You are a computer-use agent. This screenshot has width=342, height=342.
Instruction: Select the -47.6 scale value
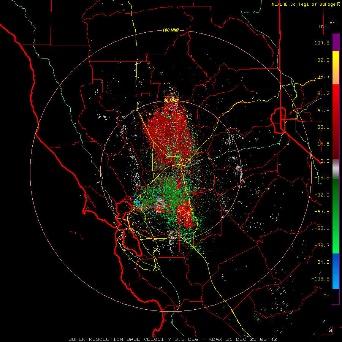(322, 212)
